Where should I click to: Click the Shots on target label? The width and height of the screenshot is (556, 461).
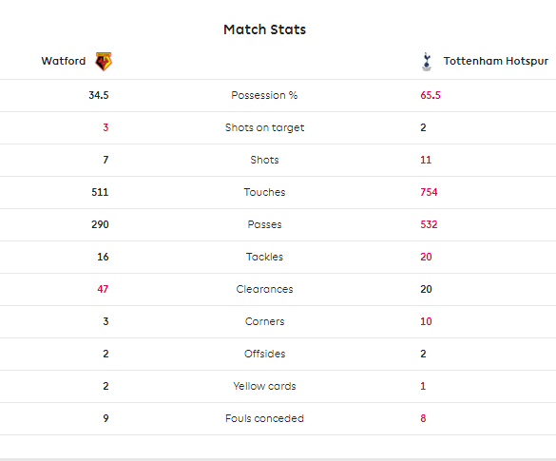point(264,127)
